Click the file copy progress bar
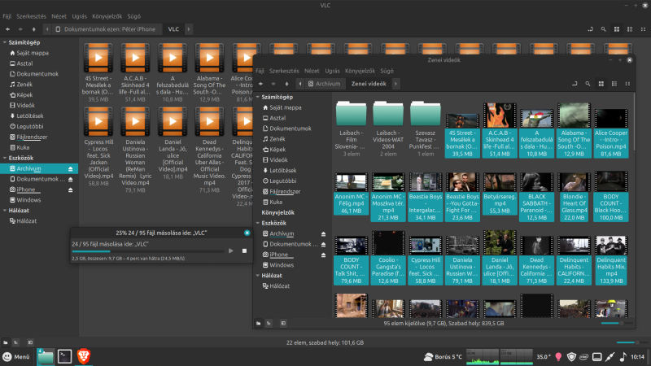This screenshot has height=366, width=651. [148, 251]
